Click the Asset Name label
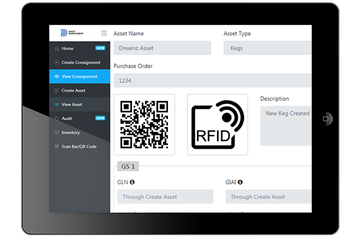 click(129, 34)
